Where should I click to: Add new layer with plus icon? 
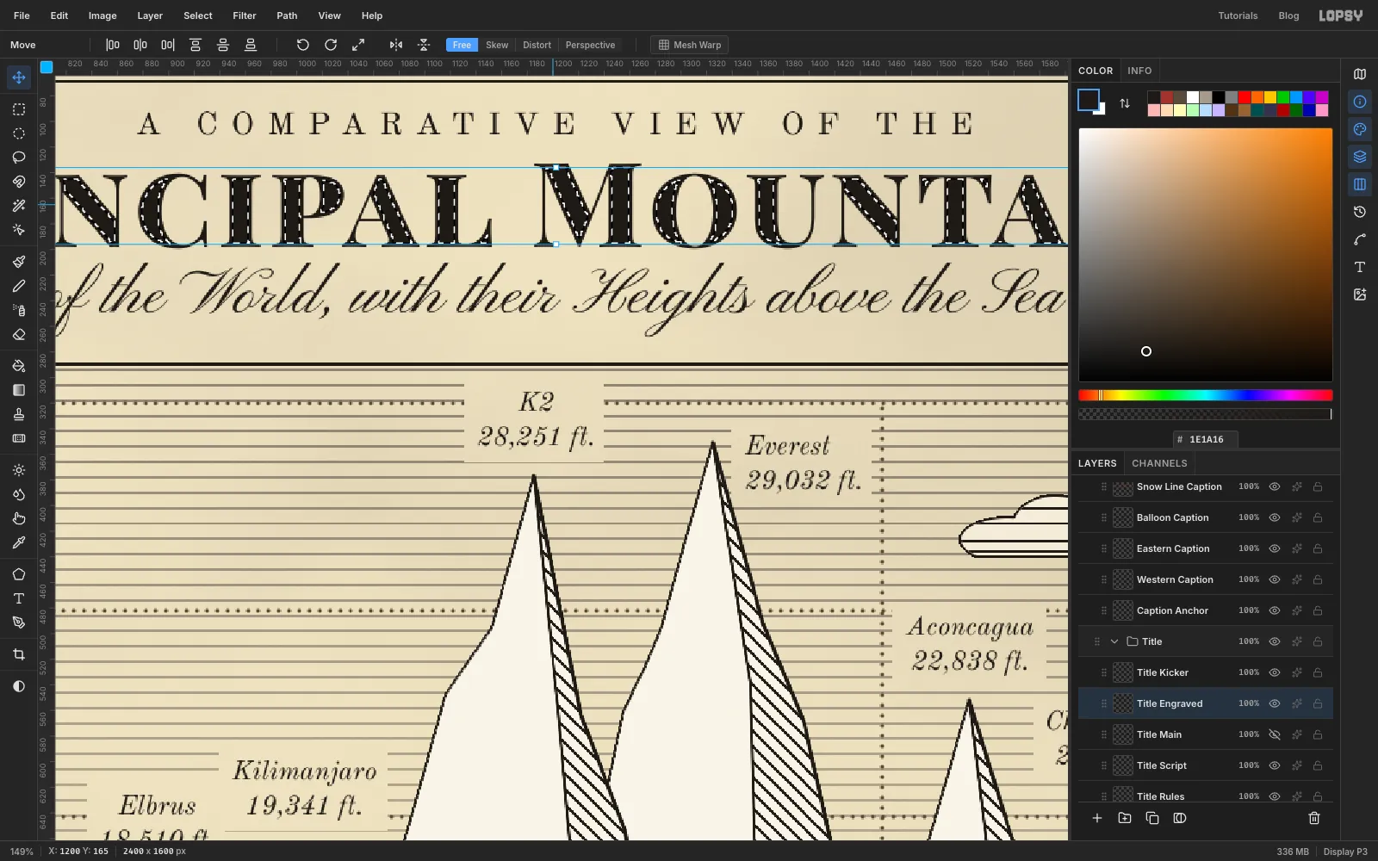pos(1097,818)
